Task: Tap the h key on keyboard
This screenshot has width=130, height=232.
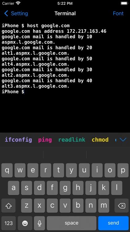Action: [78, 188]
